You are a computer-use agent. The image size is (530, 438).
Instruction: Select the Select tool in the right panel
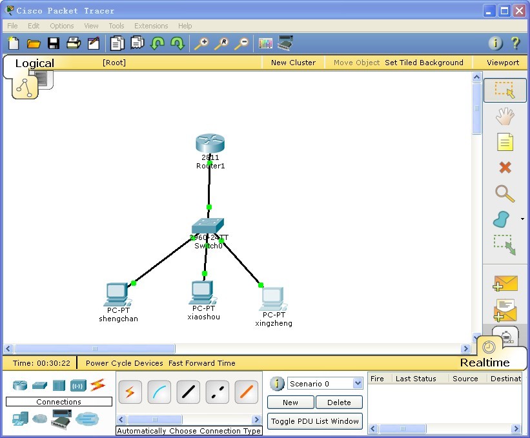pos(505,90)
